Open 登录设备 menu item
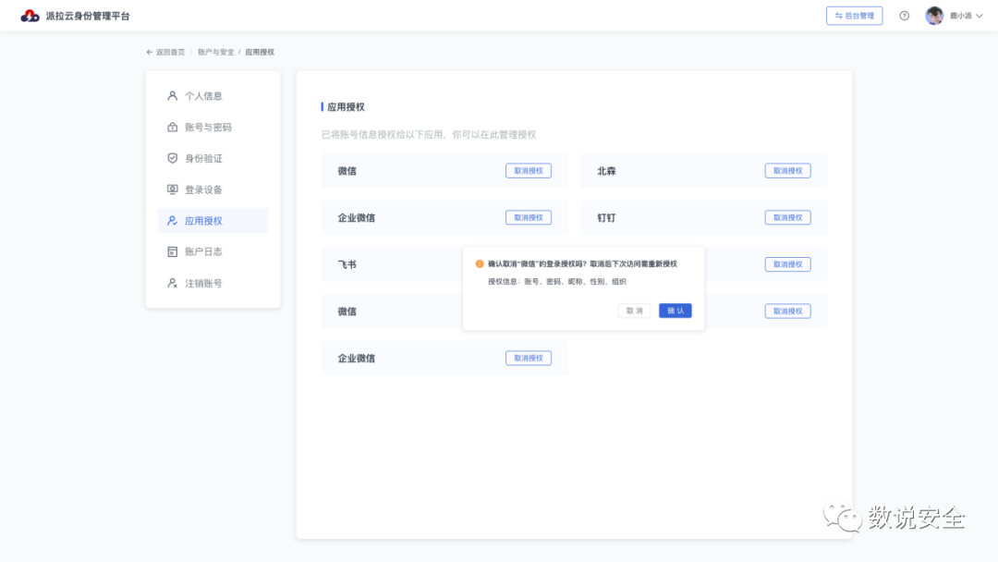Image resolution: width=998 pixels, height=562 pixels. [x=213, y=189]
